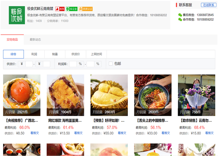The width and height of the screenshot is (218, 156).
Task: Click 看推文 for the ¥15.80 product
Action: coord(209,133)
